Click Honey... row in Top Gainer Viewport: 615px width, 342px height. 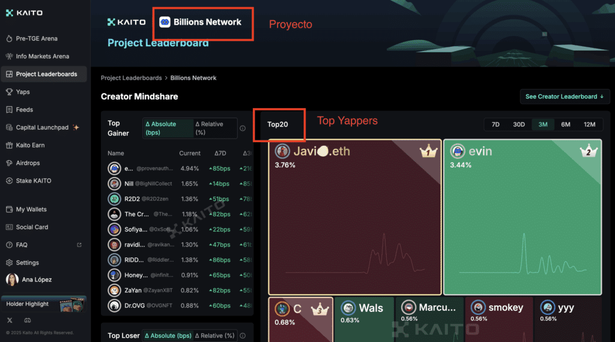pos(180,275)
